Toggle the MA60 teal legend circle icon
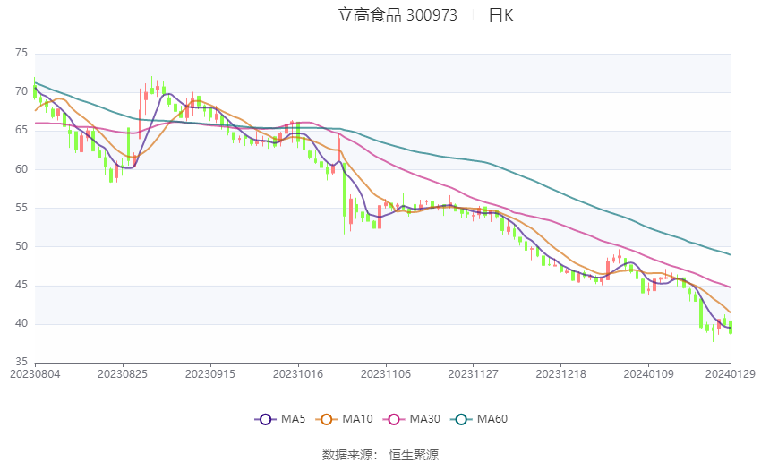The image size is (761, 462). (461, 419)
